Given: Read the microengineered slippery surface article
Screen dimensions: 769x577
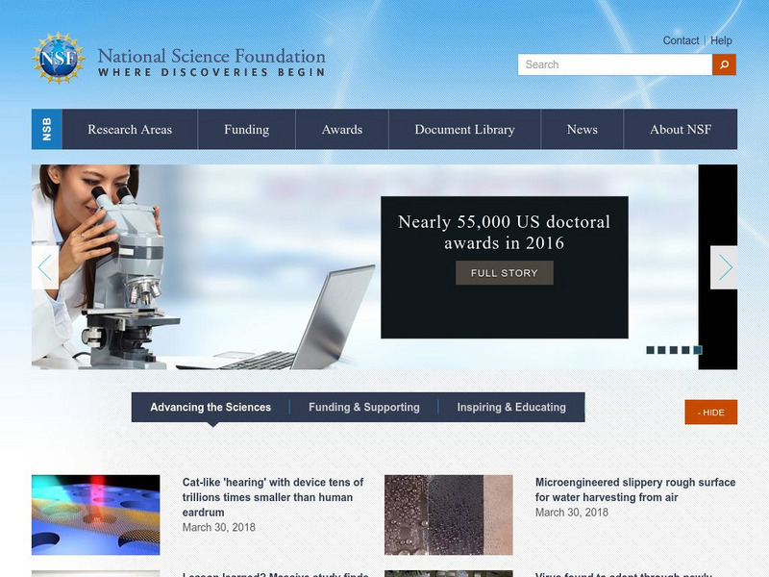Looking at the screenshot, I should pos(634,489).
